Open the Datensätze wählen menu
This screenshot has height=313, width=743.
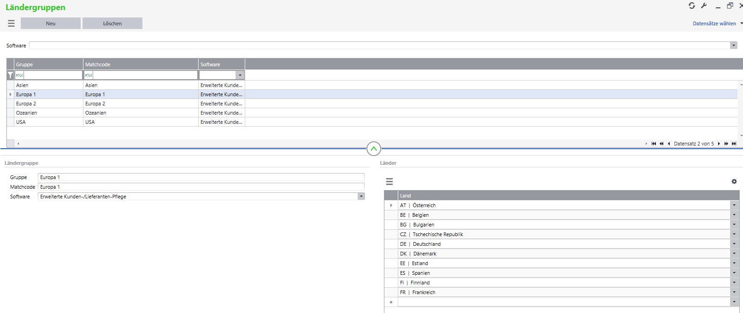coord(717,23)
